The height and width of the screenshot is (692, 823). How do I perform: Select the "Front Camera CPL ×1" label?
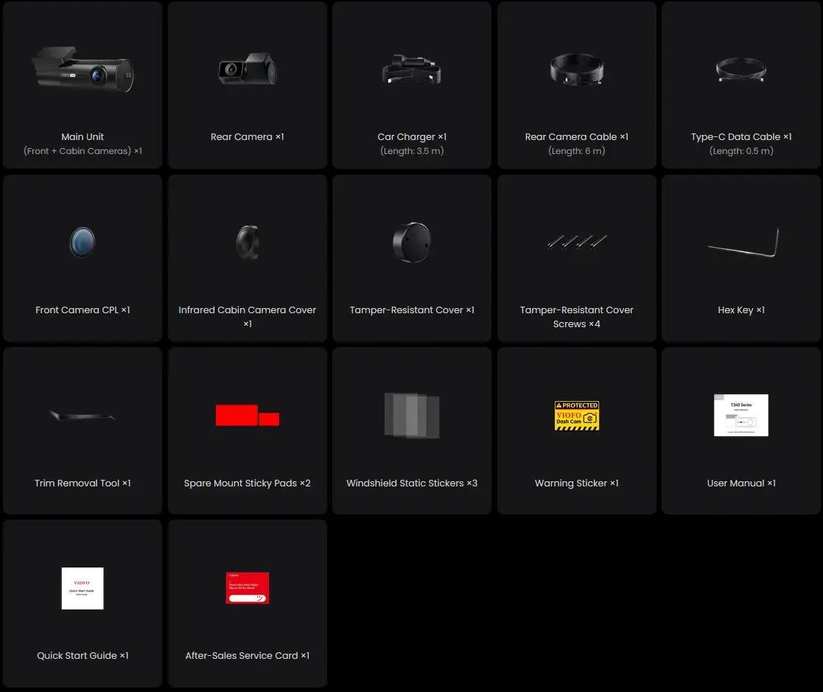(x=83, y=310)
